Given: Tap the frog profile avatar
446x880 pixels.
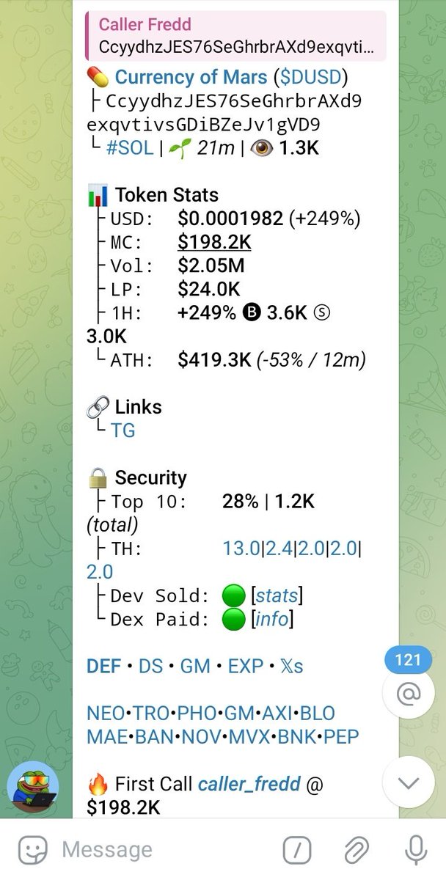Looking at the screenshot, I should click(33, 787).
